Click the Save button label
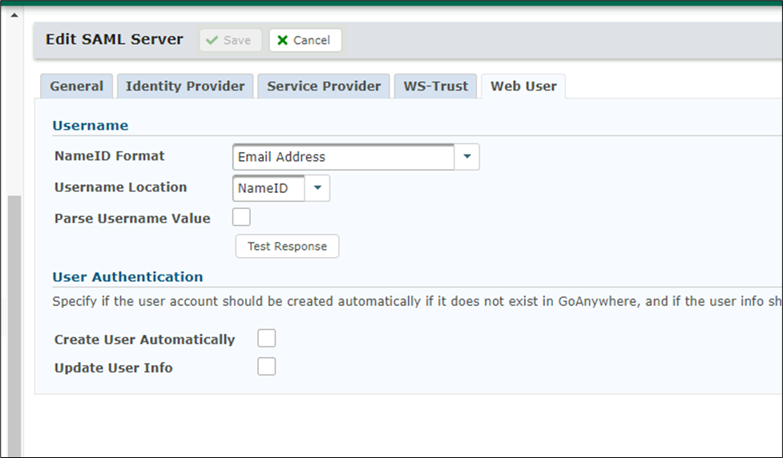Screen dimensions: 783x458 coord(237,40)
